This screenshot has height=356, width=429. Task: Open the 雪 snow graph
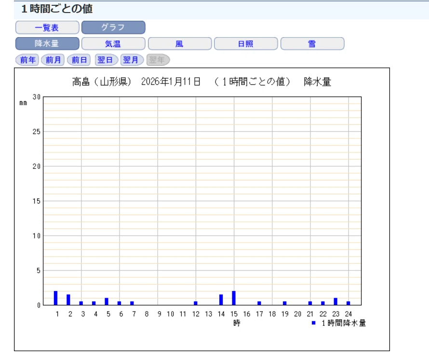(x=312, y=43)
